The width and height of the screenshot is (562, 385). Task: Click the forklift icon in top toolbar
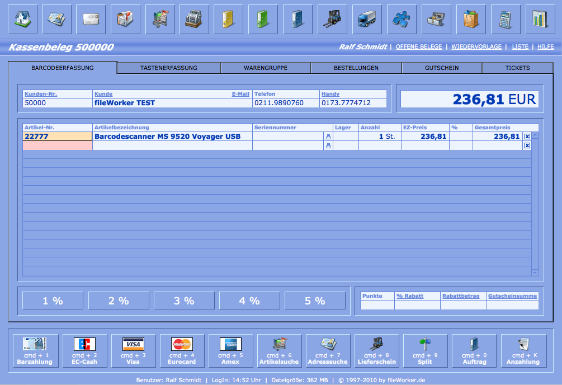tap(333, 20)
